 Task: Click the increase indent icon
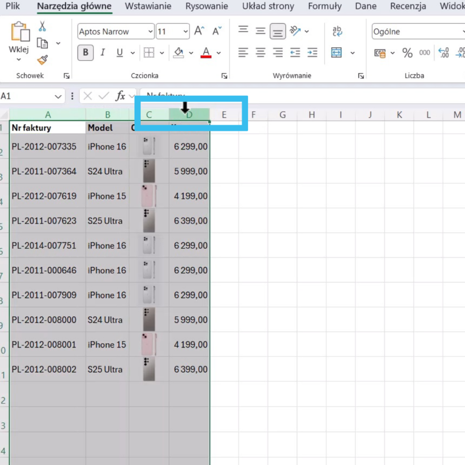click(x=312, y=53)
